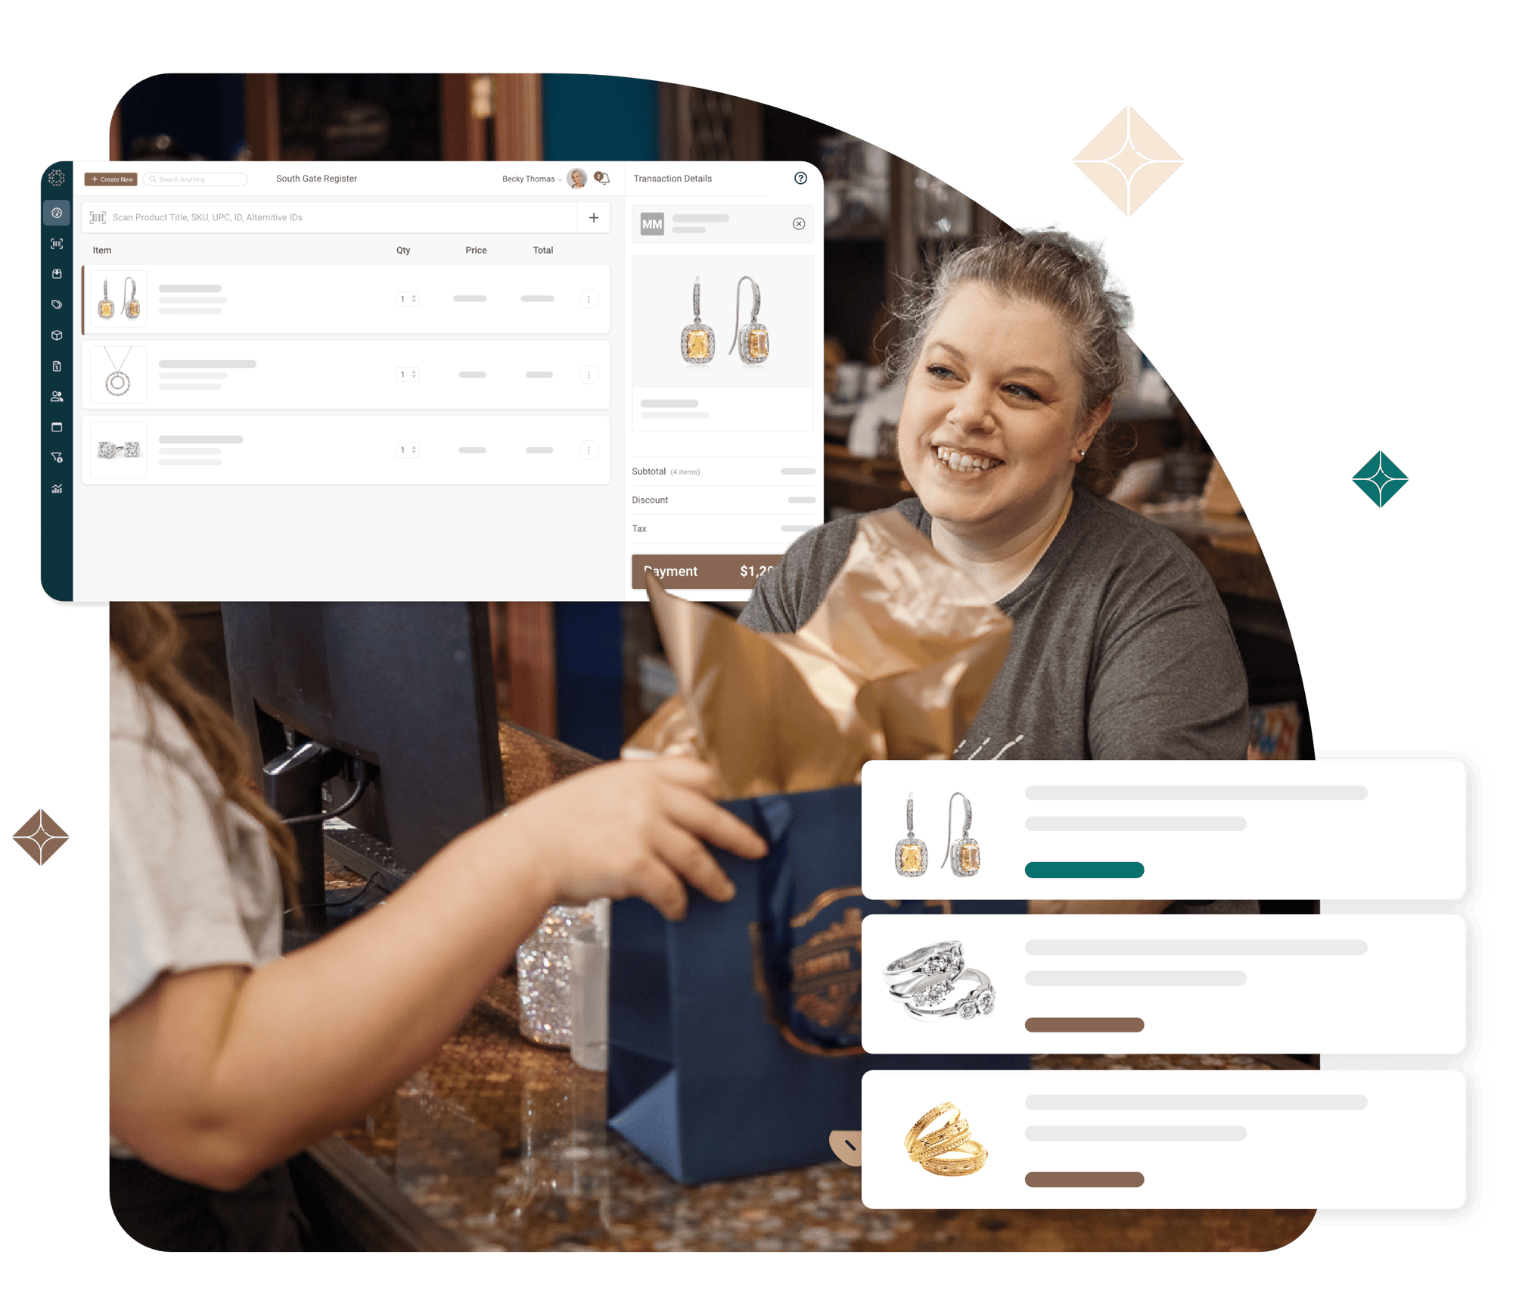The width and height of the screenshot is (1513, 1289).
Task: Select the Inventory icon in sidebar
Action: pos(55,335)
